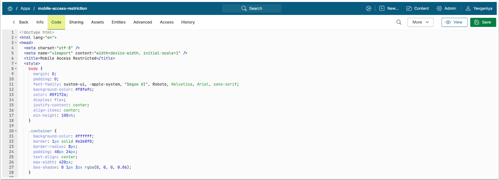The width and height of the screenshot is (499, 180).
Task: Open Content folder icon
Action: pos(409,8)
